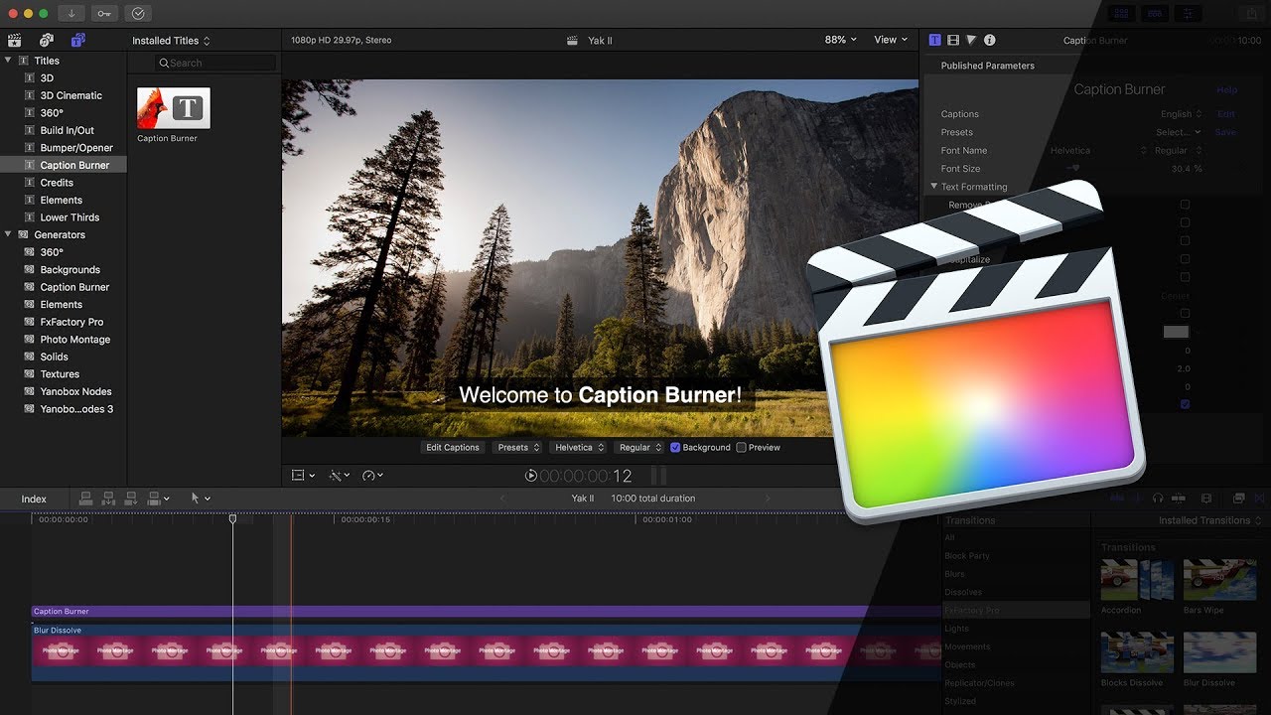
Task: Click the Edit Captions button
Action: (x=453, y=448)
